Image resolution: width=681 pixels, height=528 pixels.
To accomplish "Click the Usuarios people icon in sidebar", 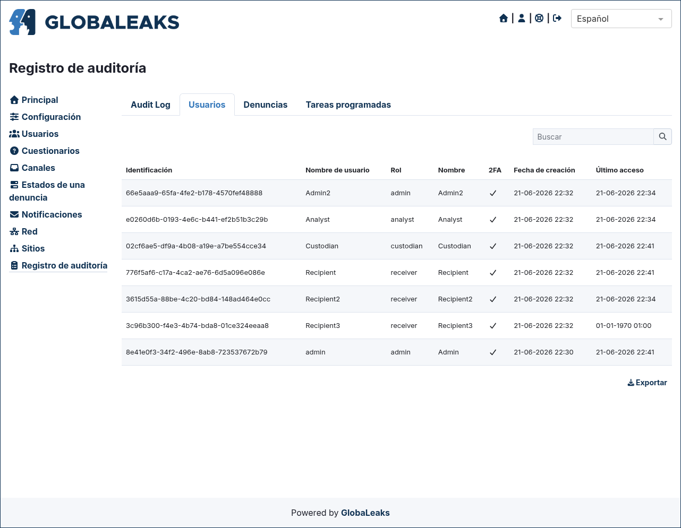I will 14,134.
